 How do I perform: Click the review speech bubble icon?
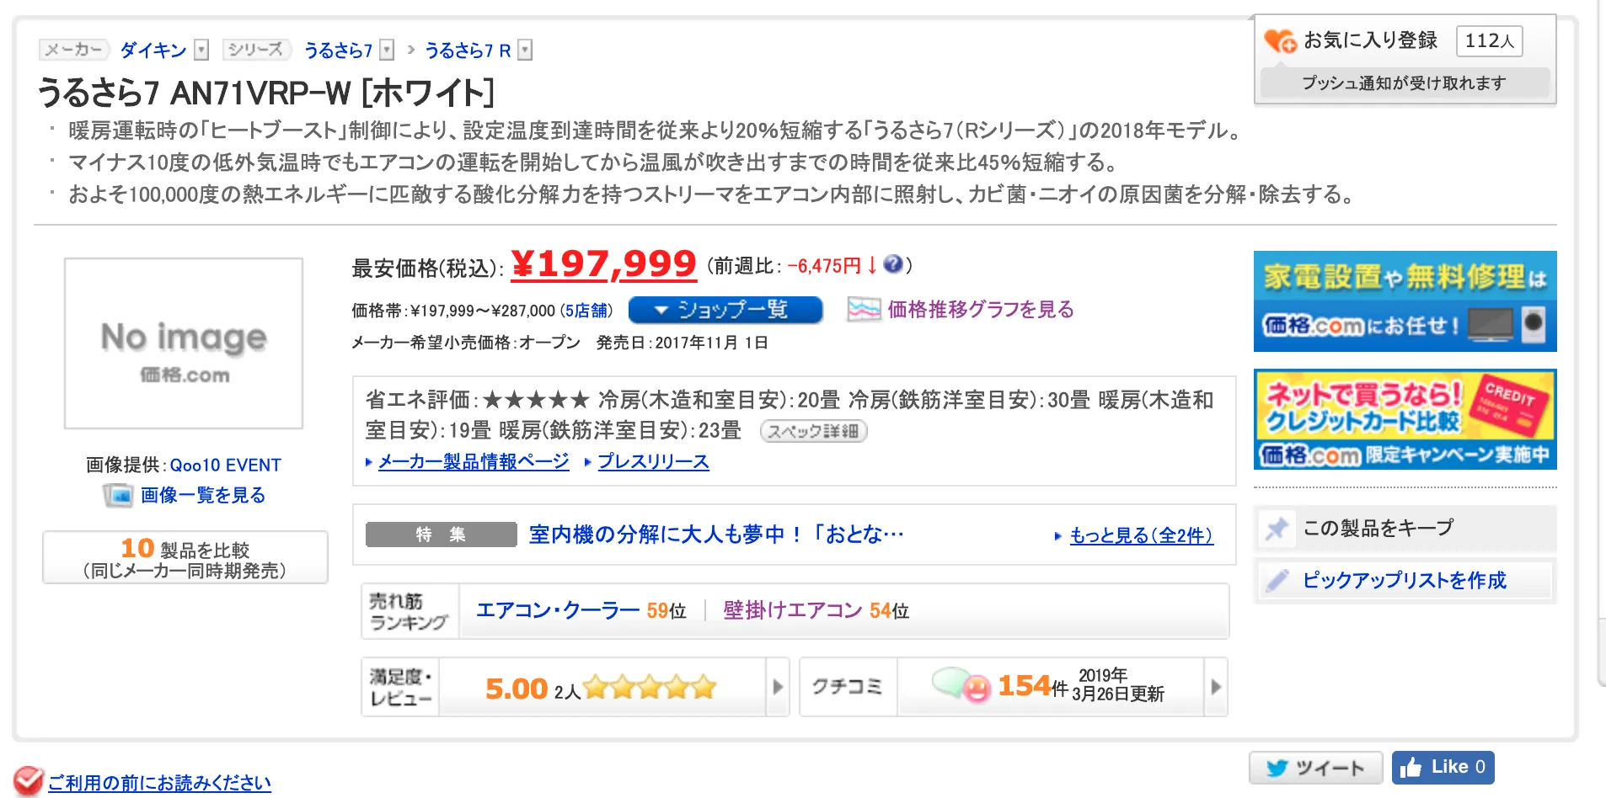961,687
